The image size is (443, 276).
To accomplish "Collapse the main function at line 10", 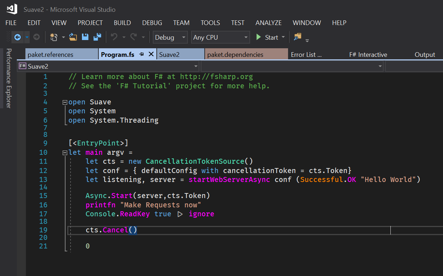I will click(65, 153).
